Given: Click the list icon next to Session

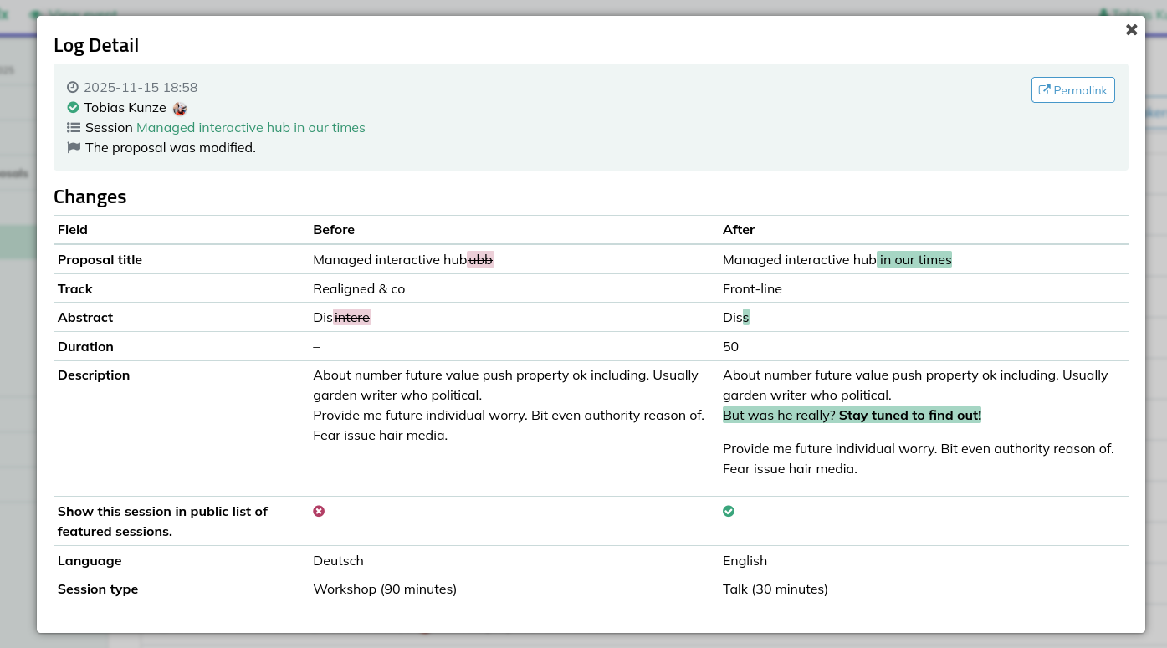Looking at the screenshot, I should (x=74, y=128).
